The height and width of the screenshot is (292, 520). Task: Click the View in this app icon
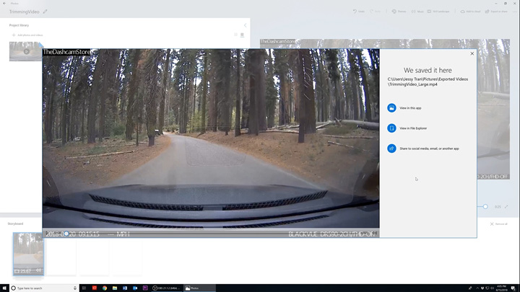click(391, 108)
